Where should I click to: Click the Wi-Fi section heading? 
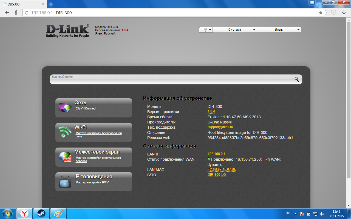click(80, 127)
